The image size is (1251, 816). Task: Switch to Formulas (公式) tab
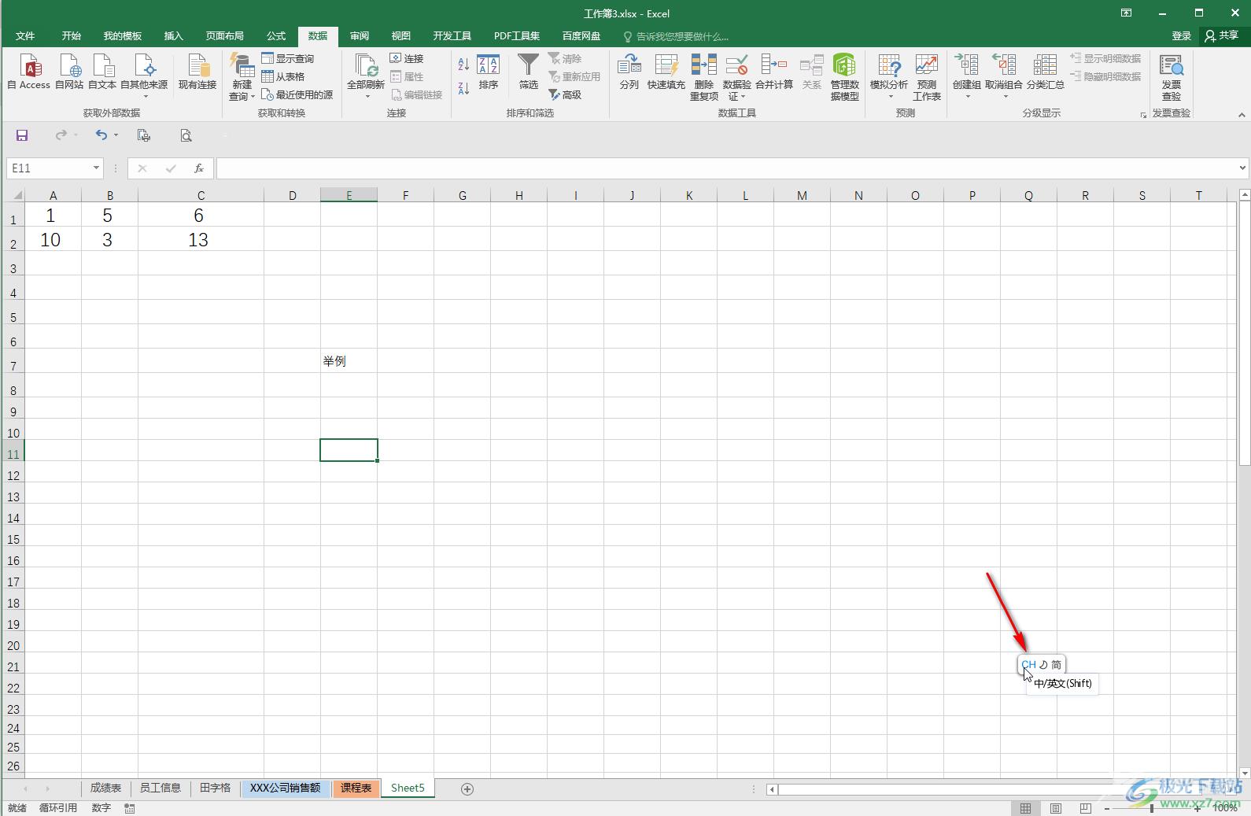[x=276, y=36]
